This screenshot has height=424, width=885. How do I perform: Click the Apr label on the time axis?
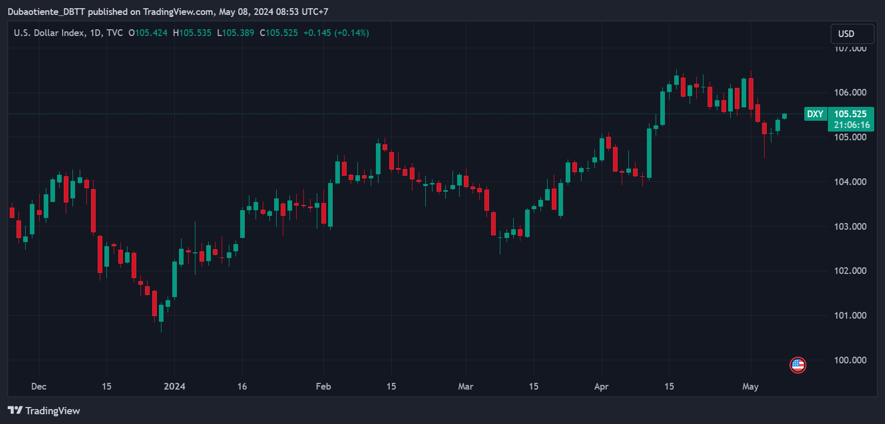601,386
